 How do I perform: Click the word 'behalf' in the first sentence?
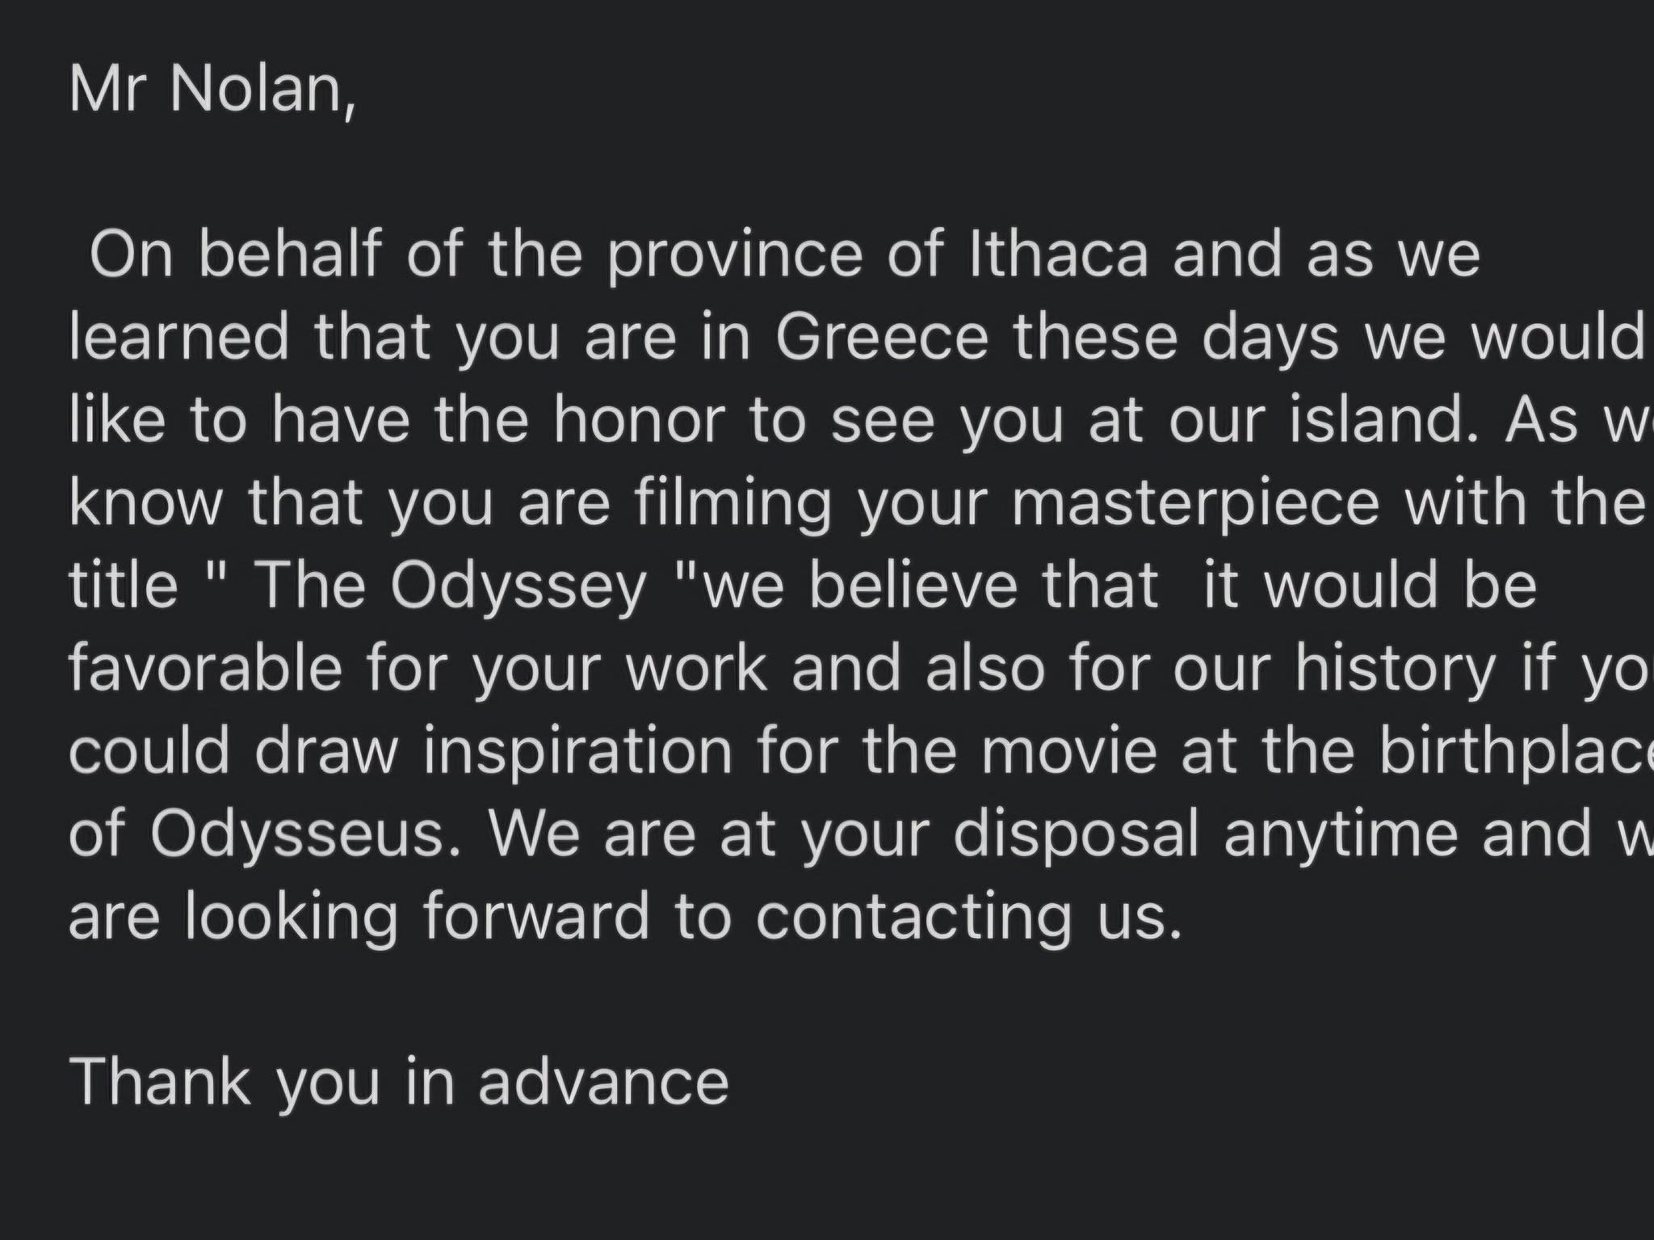click(290, 254)
